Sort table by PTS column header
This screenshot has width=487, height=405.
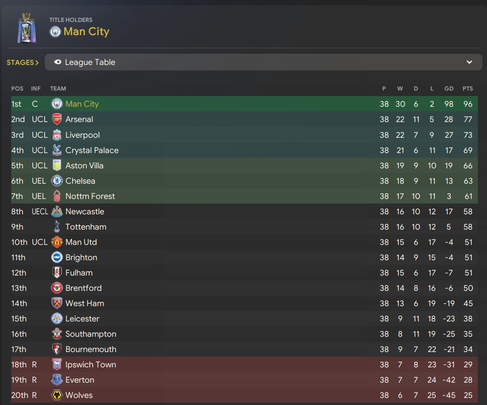[x=468, y=89]
